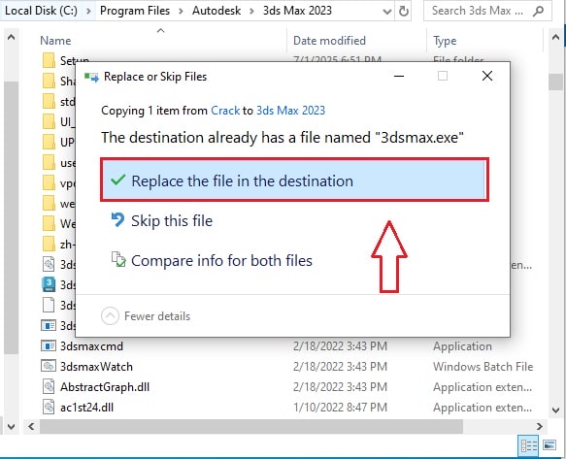
Task: Replace the file in the destination
Action: pos(294,180)
